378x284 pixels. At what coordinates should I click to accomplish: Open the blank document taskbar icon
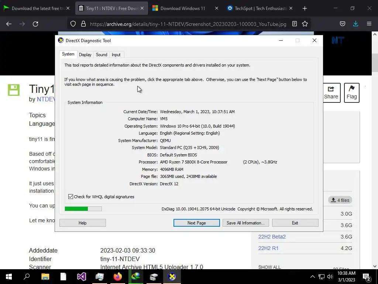pos(63,277)
